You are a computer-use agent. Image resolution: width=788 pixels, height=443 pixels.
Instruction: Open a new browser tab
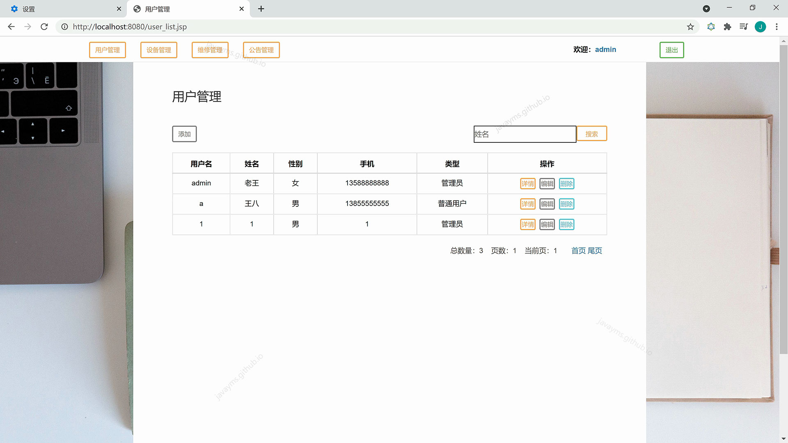click(x=261, y=9)
